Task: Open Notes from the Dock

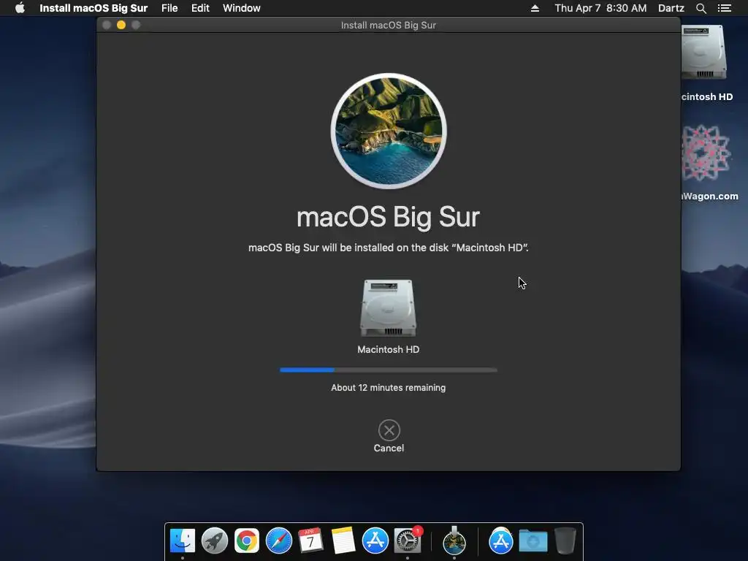Action: tap(343, 541)
